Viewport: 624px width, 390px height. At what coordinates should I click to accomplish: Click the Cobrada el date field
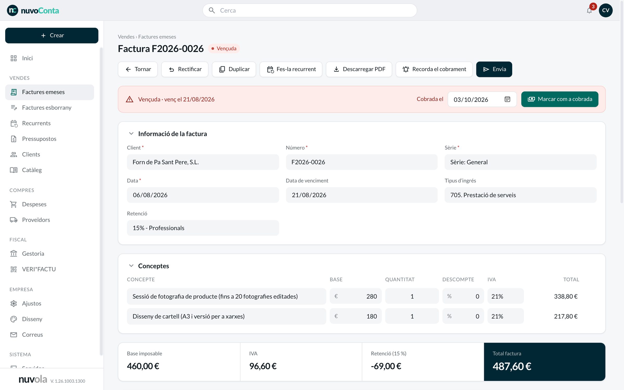482,99
